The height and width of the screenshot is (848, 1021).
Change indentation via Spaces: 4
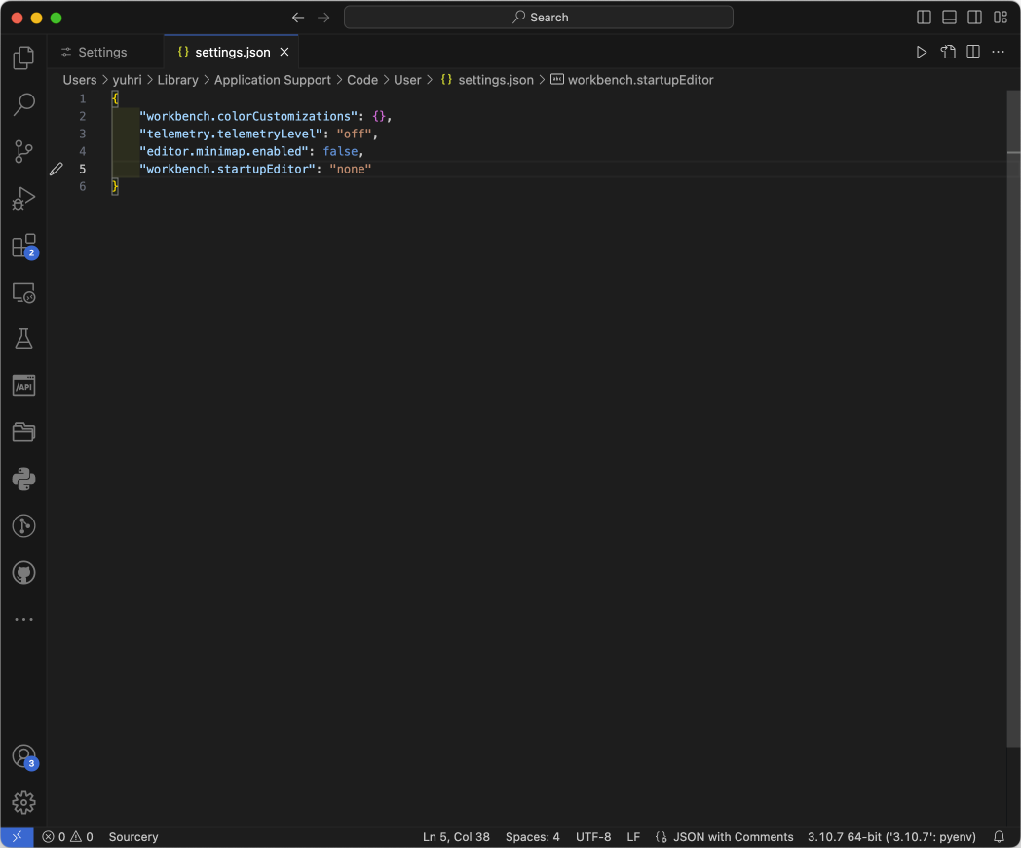point(533,837)
